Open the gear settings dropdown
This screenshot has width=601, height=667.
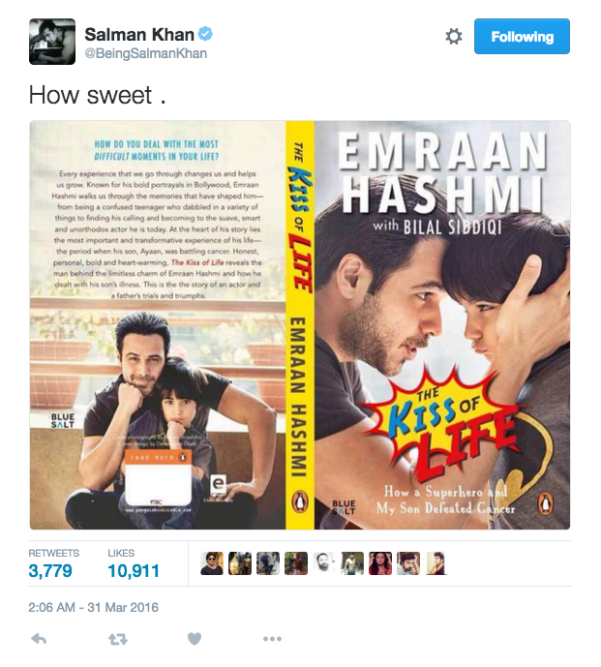453,36
